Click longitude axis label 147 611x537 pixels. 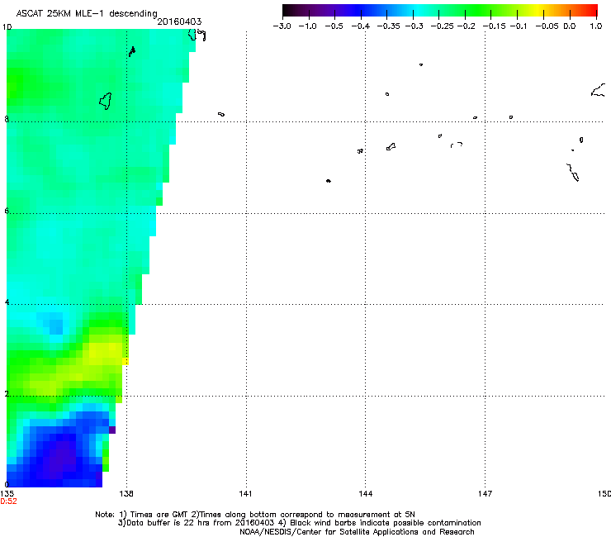tap(485, 494)
